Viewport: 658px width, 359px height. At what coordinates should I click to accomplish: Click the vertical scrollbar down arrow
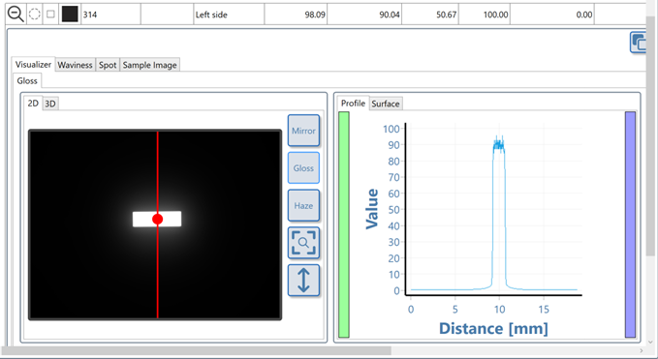[651, 343]
